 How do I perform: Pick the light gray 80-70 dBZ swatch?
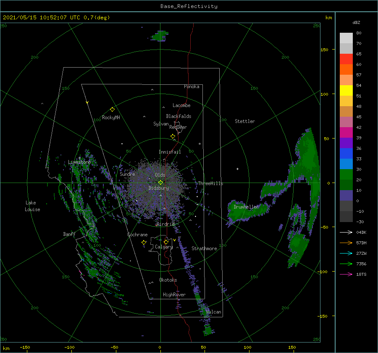346,38
